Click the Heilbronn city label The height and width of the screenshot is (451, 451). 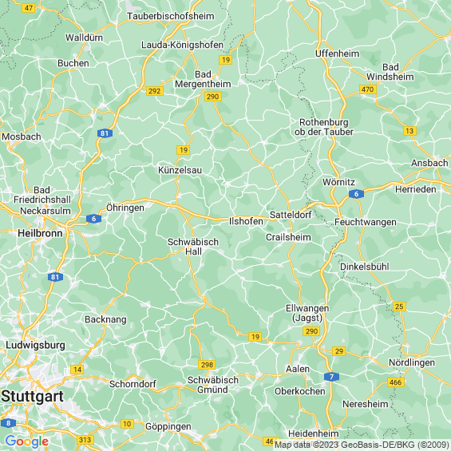(x=40, y=233)
